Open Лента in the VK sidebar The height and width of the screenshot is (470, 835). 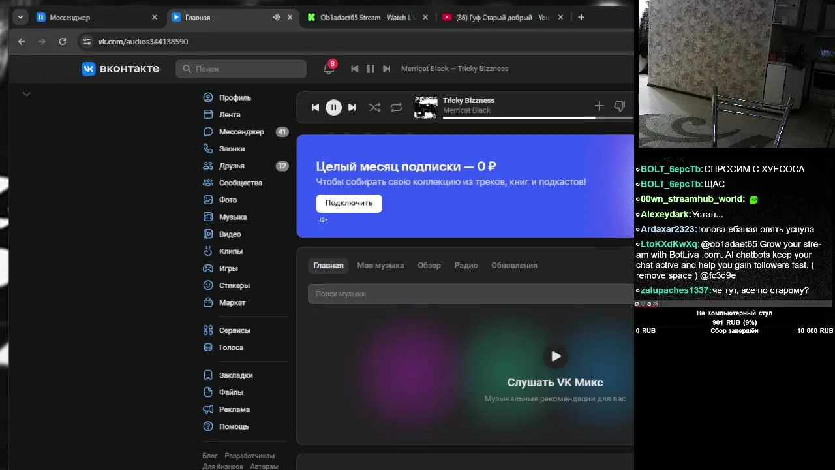pyautogui.click(x=222, y=114)
